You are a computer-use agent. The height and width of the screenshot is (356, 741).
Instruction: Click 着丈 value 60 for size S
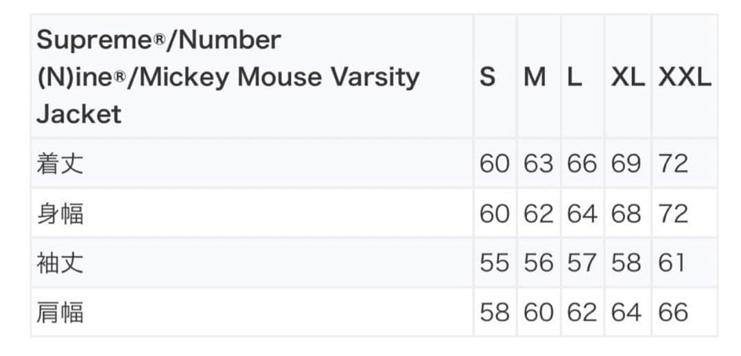494,164
